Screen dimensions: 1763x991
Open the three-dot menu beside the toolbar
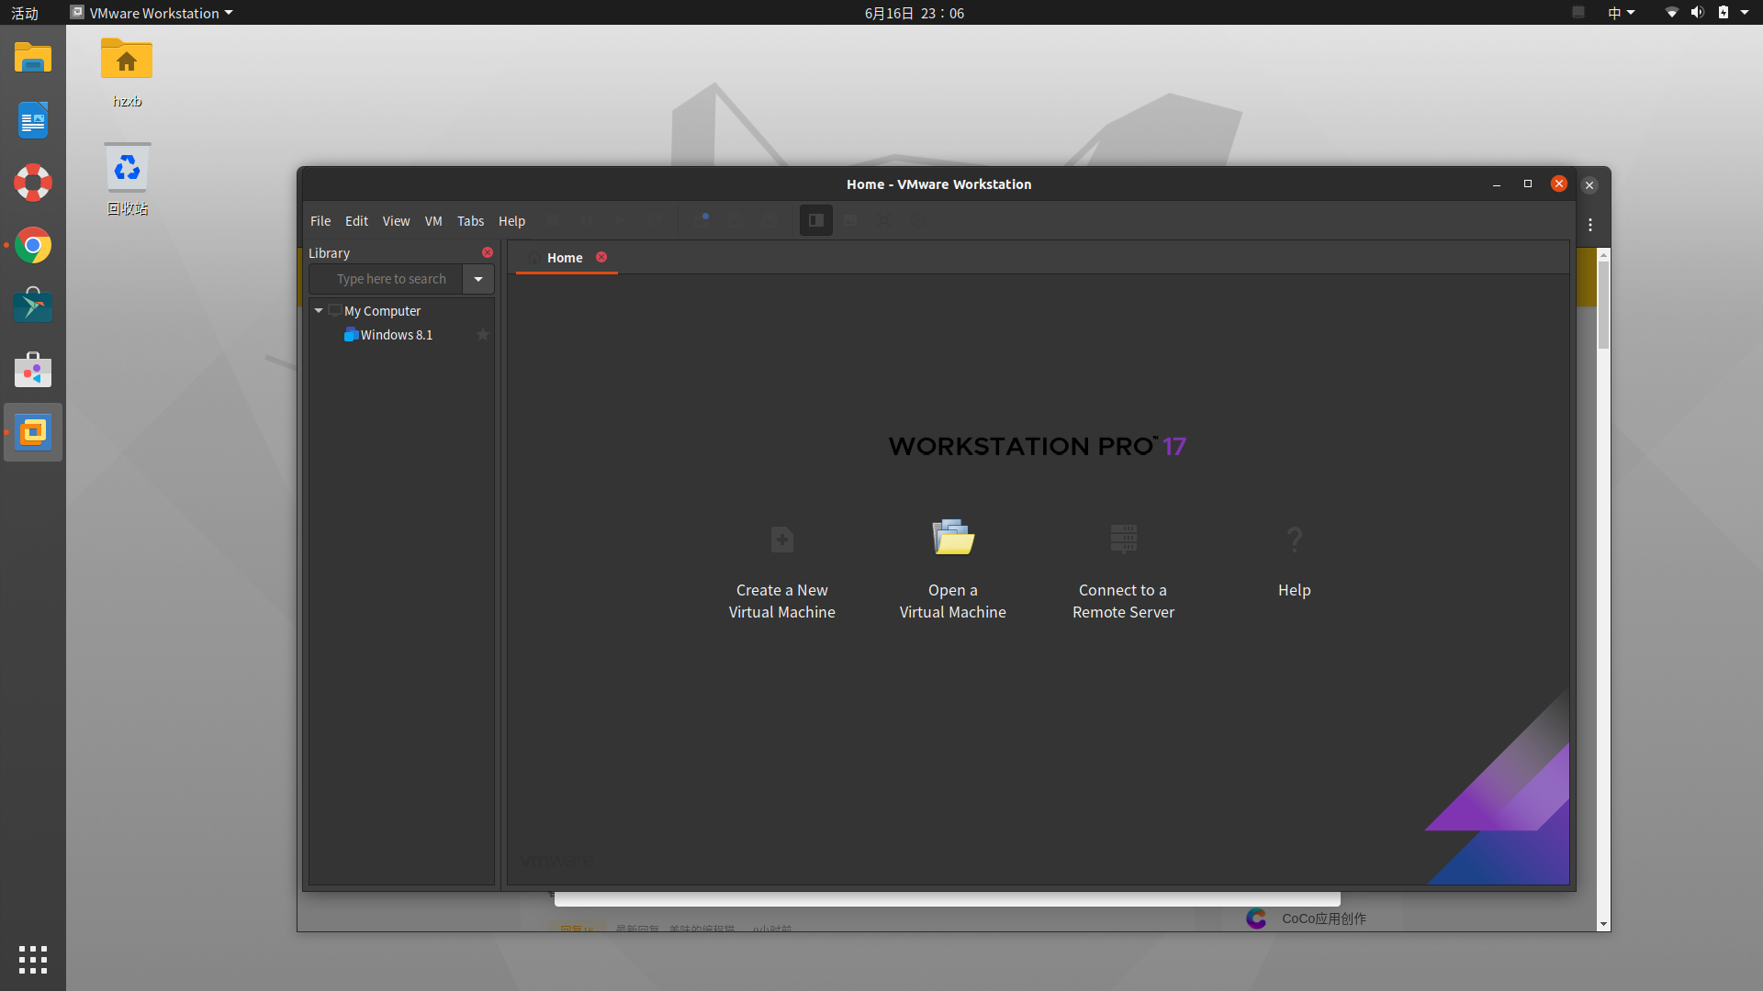tap(1590, 225)
